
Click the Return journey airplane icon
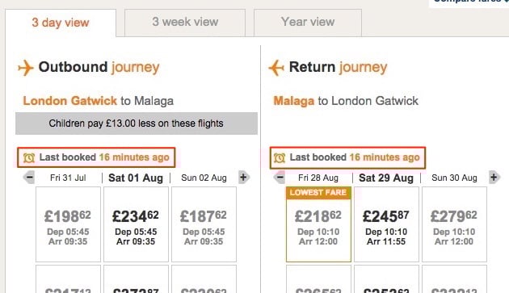(x=276, y=68)
